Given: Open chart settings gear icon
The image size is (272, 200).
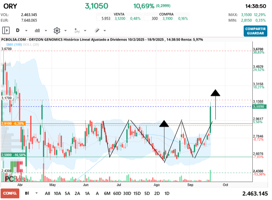Looking at the screenshot, I should point(57,31).
